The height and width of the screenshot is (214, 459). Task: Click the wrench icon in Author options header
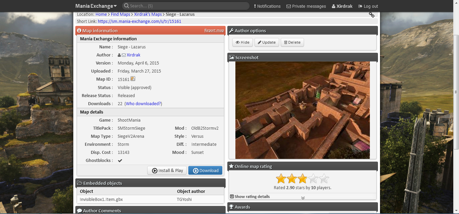[231, 31]
